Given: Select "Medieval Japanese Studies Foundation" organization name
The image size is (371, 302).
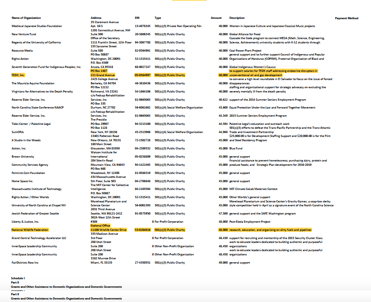Looking at the screenshot, I should pos(37,26).
